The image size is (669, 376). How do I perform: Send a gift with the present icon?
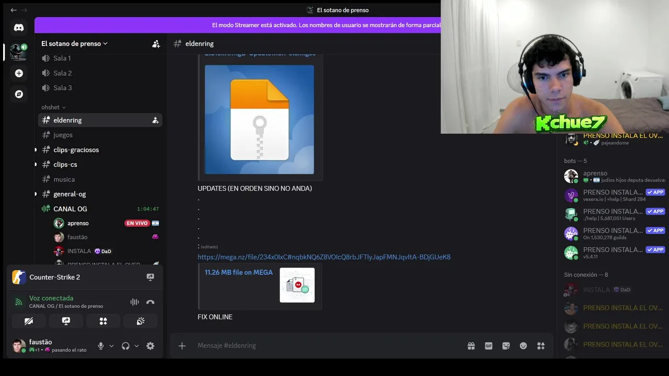[471, 346]
